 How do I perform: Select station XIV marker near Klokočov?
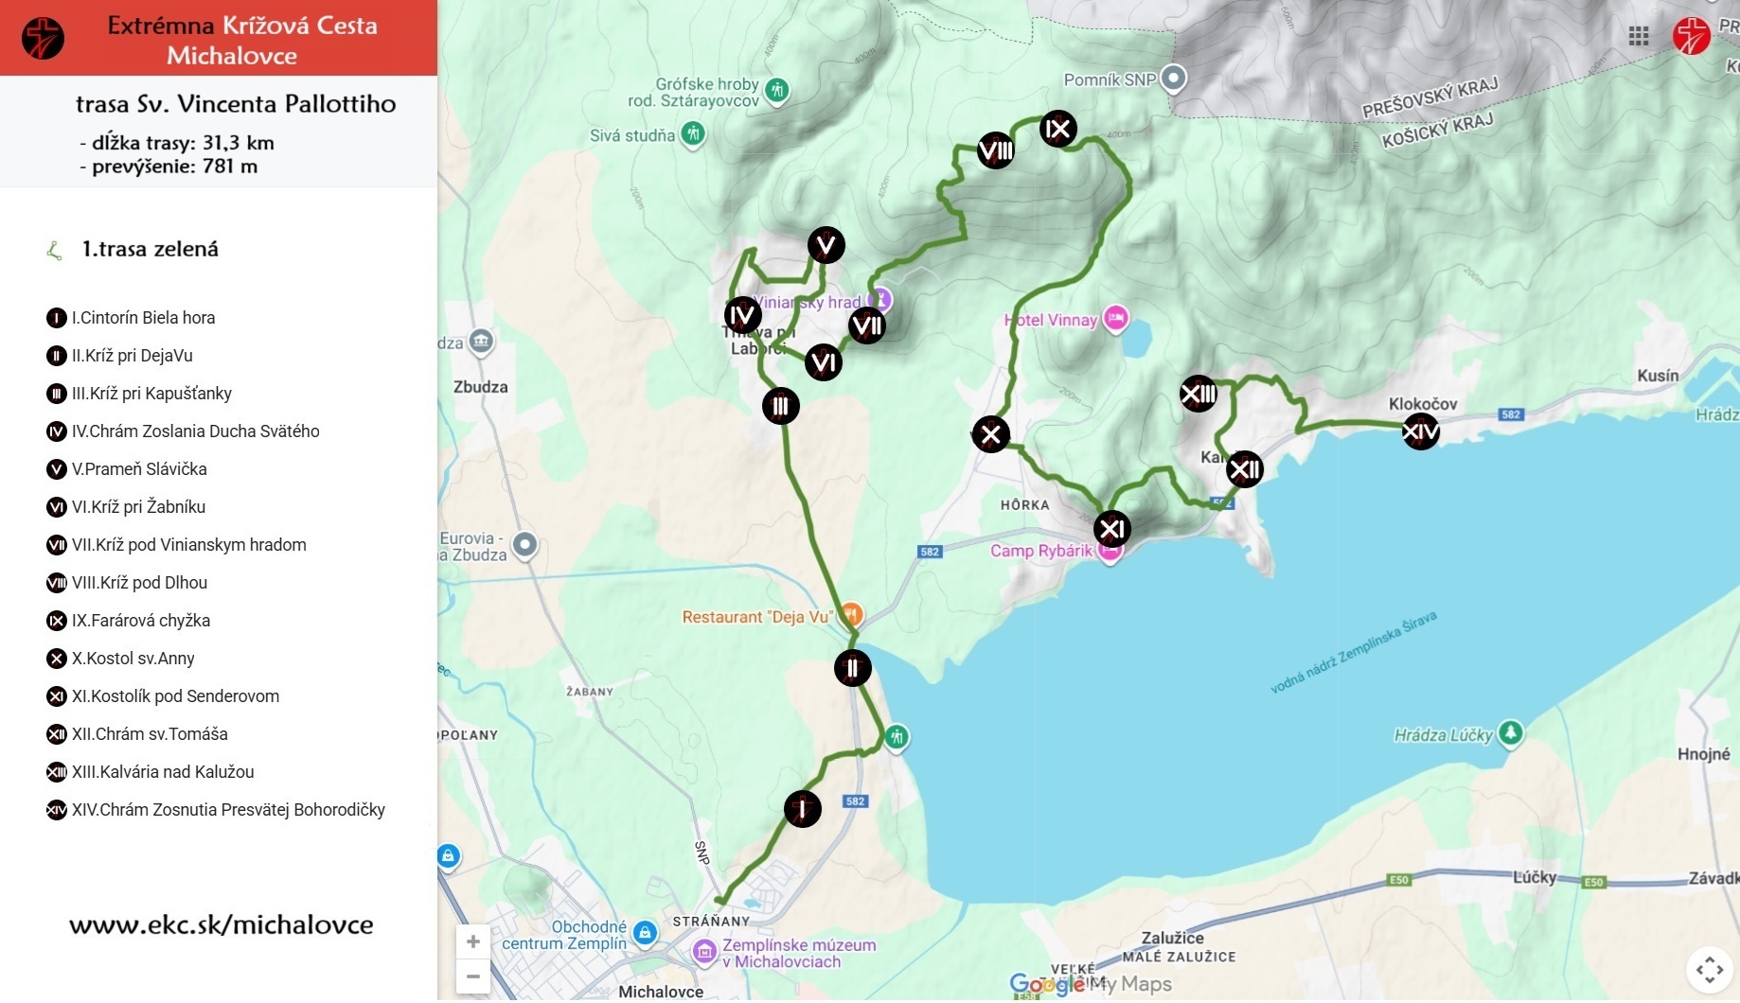point(1420,431)
